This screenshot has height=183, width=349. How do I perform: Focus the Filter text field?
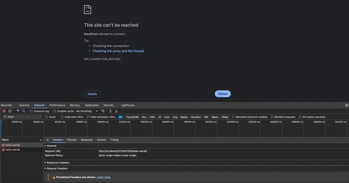pos(22,117)
